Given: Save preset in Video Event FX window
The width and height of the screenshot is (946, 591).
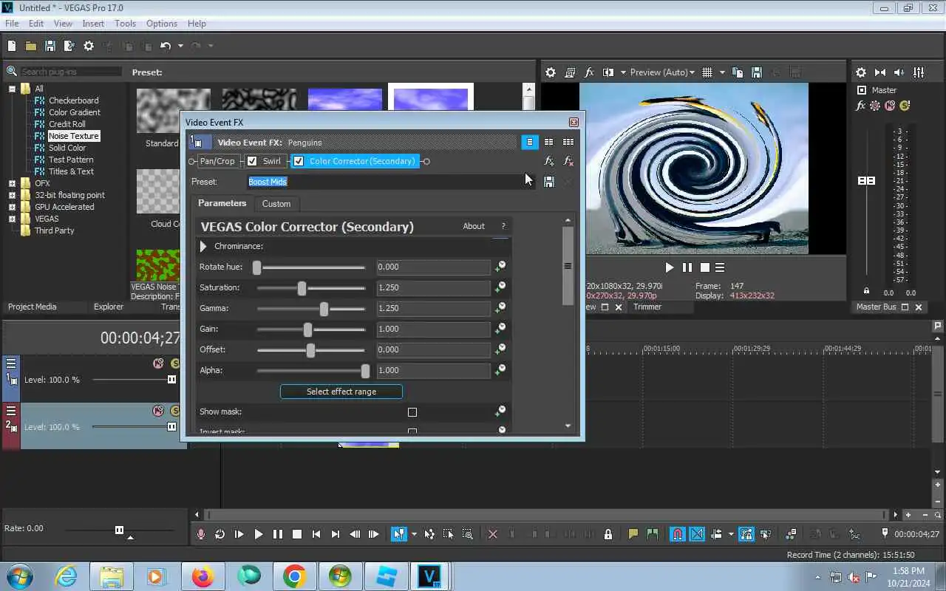Looking at the screenshot, I should tap(549, 182).
